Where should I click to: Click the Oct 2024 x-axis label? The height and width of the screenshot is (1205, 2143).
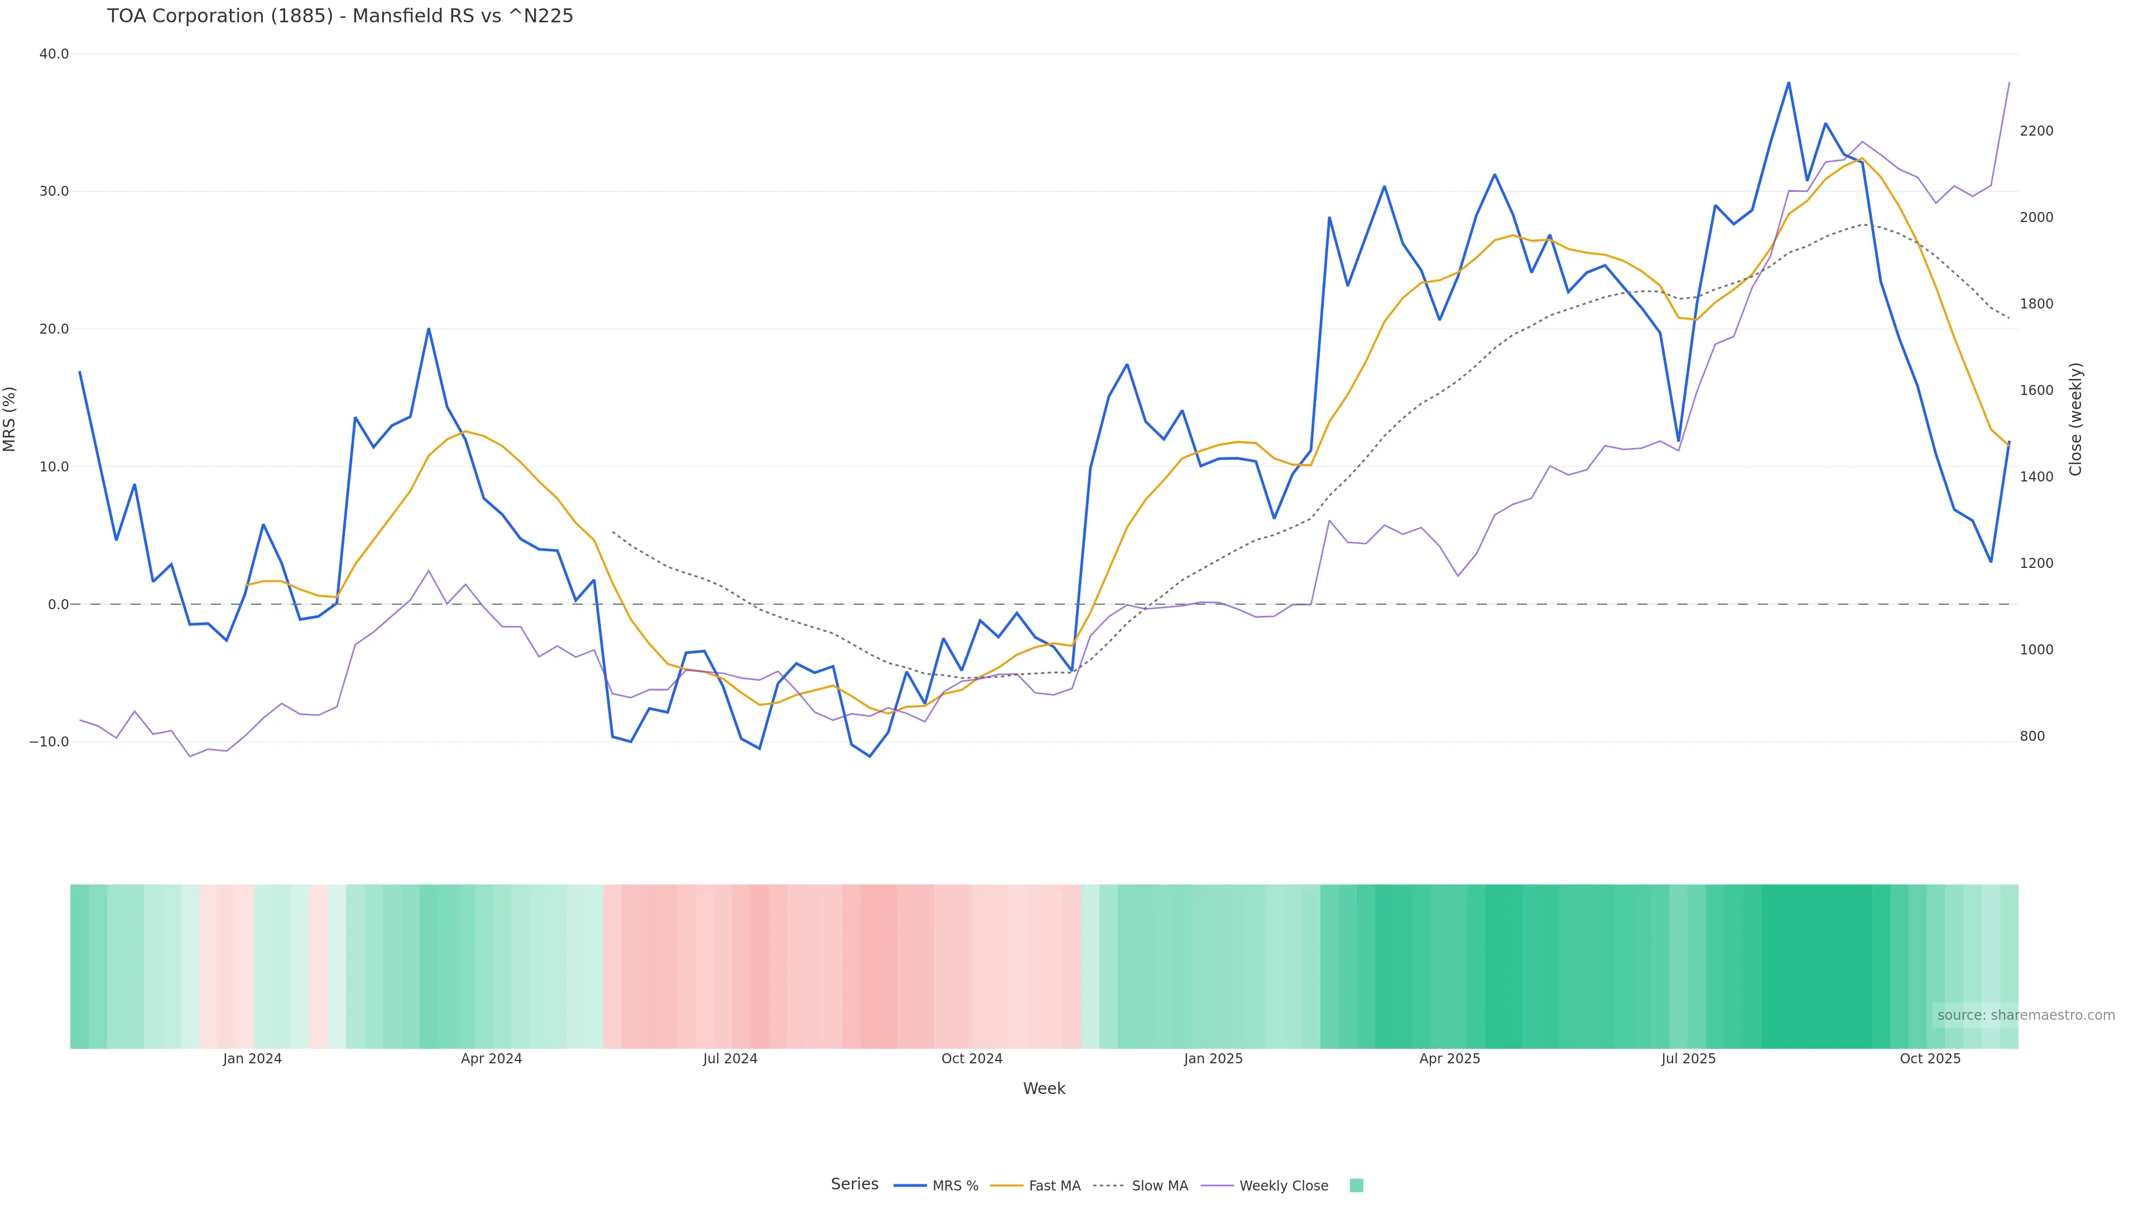tap(972, 1059)
